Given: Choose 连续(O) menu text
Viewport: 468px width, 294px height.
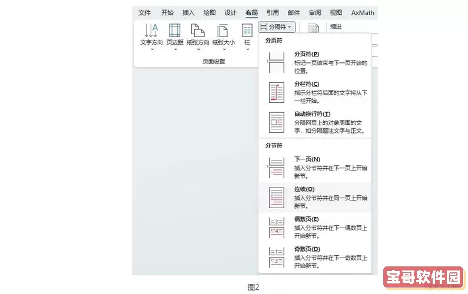Looking at the screenshot, I should coord(304,189).
